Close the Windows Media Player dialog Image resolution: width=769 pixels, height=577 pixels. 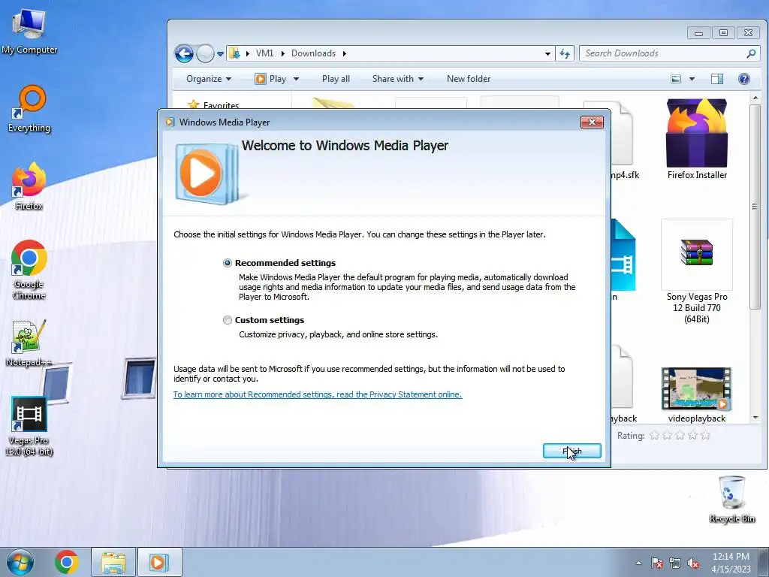pyautogui.click(x=592, y=122)
